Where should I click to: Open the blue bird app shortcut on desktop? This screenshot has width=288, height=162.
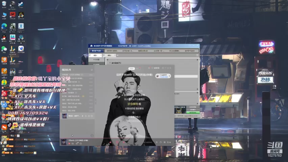click(21, 49)
